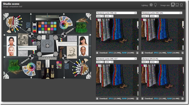
Task: Download RAW (18.8MB) for Lumix DMC-GM1
Action: click(x=169, y=53)
